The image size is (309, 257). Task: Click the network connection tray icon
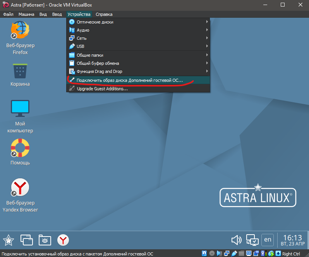coord(252,240)
